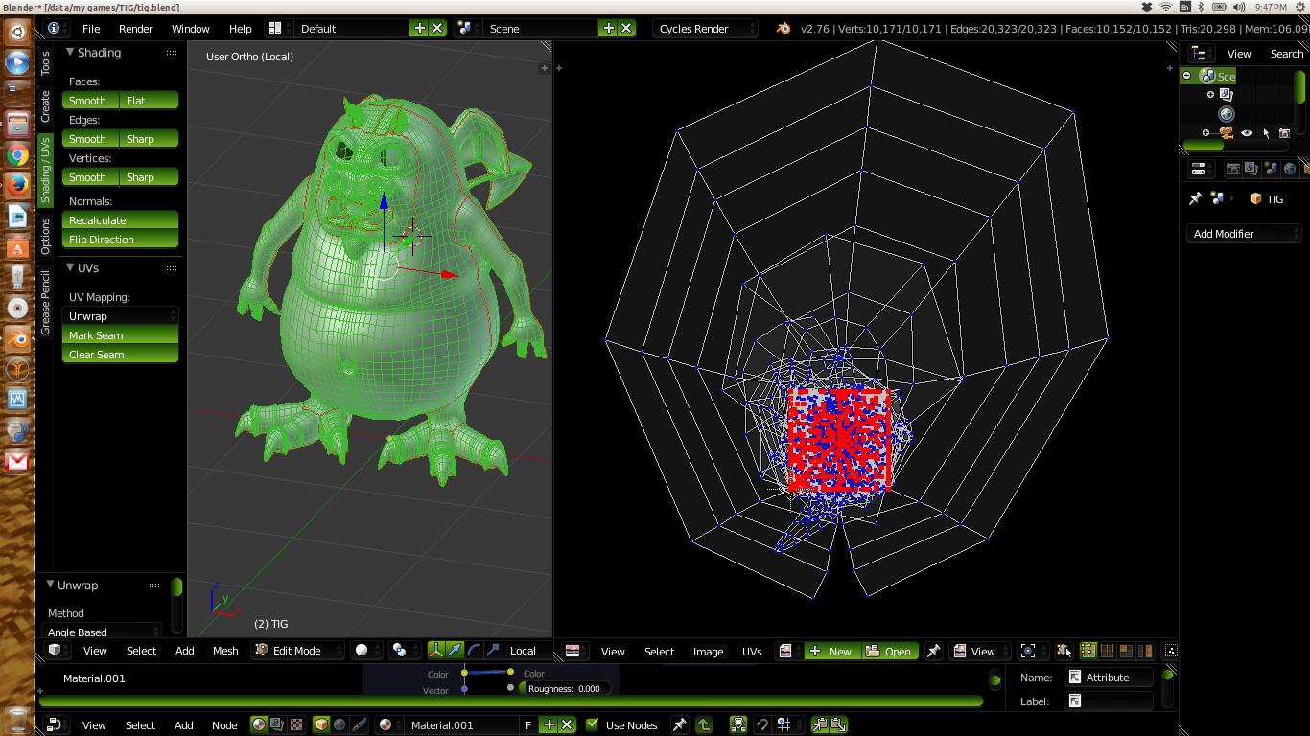Collapse the UVs panel
The width and height of the screenshot is (1310, 736).
tap(70, 267)
